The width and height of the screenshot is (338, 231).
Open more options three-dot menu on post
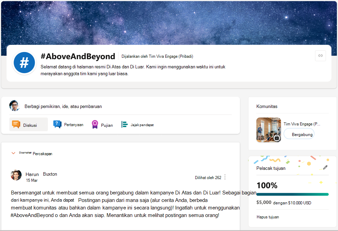click(225, 177)
